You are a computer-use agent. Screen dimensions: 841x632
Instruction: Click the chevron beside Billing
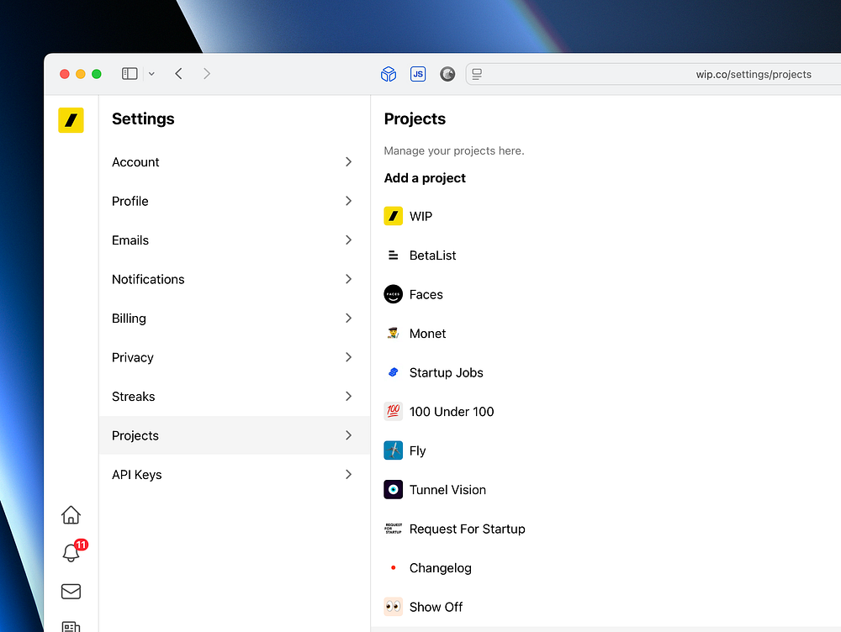click(x=349, y=319)
